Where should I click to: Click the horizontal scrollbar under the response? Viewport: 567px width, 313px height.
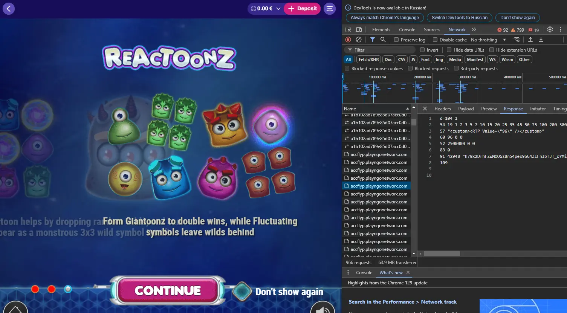442,254
